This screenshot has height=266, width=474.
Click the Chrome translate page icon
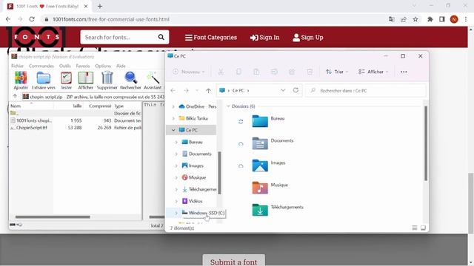pos(392,19)
